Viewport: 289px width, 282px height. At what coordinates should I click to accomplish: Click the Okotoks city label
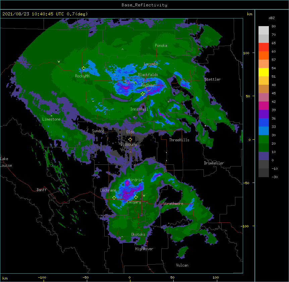click(x=138, y=234)
